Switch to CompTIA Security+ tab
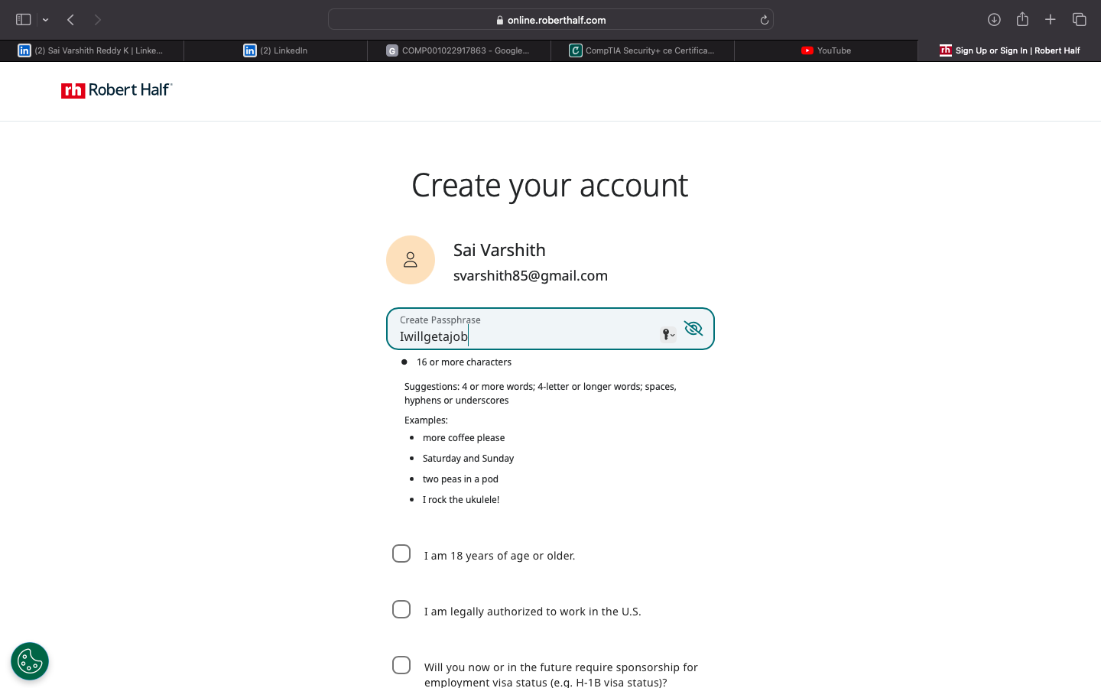1101x688 pixels. click(x=642, y=50)
